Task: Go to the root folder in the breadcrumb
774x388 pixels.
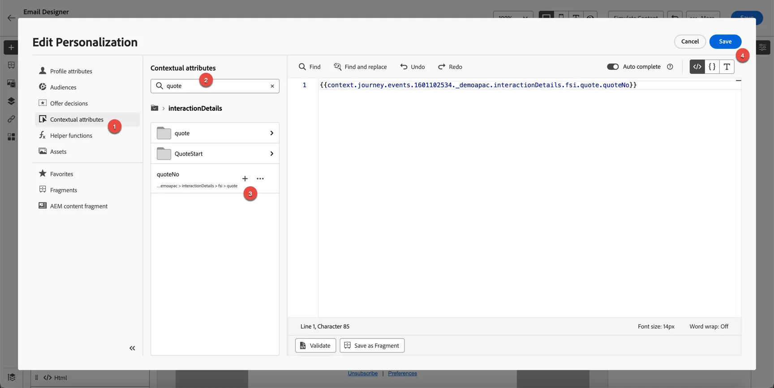Action: (x=155, y=108)
